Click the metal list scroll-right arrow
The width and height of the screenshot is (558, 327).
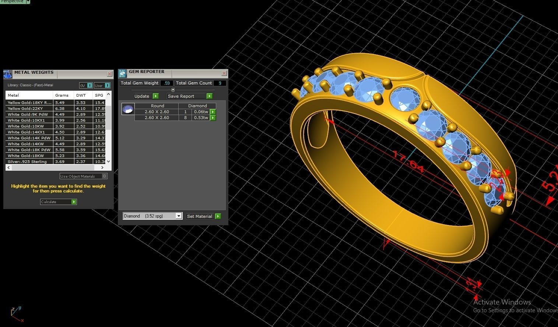tap(102, 167)
